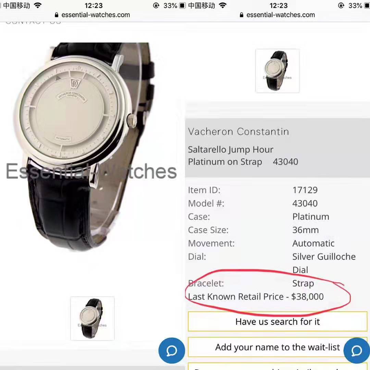Open the chat bubble below the watch photo
The width and height of the screenshot is (370, 370).
tap(172, 350)
